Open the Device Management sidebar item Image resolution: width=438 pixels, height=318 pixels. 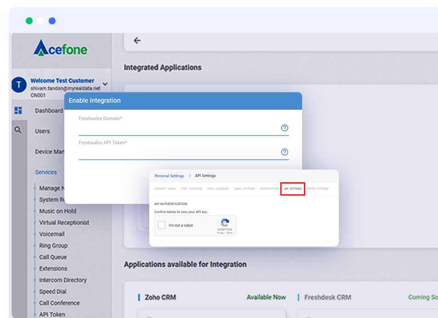(x=50, y=152)
